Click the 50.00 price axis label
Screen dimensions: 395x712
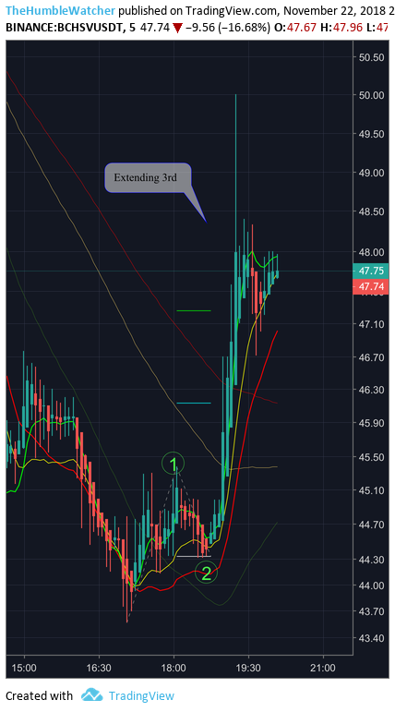pos(371,95)
